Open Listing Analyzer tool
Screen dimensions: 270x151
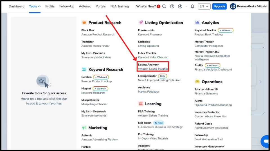tap(148, 65)
